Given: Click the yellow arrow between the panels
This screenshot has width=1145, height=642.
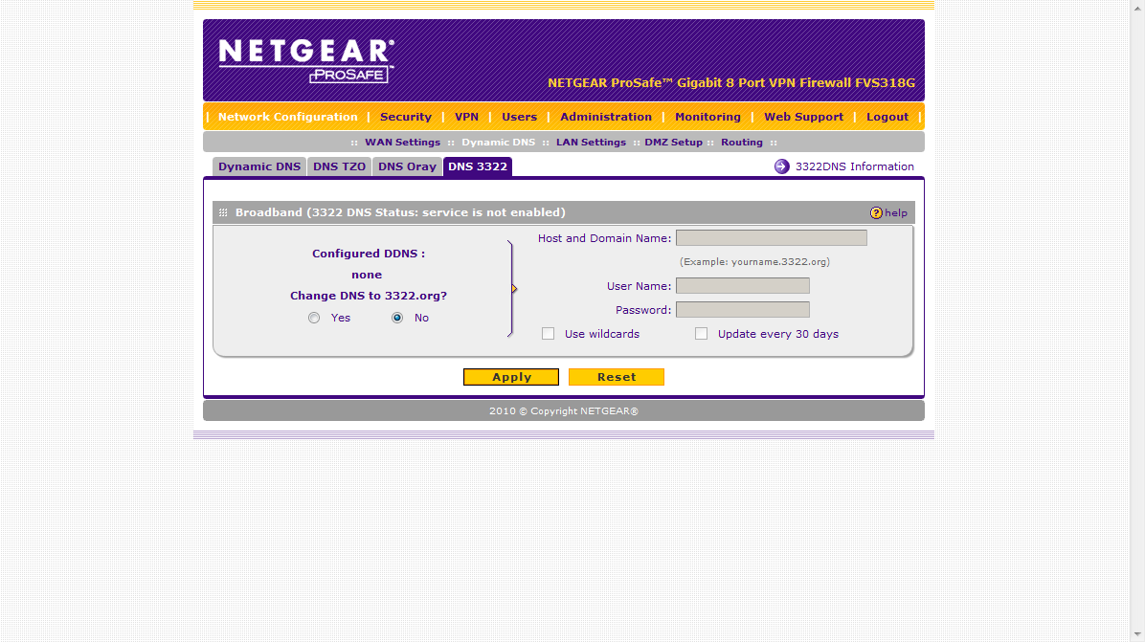Looking at the screenshot, I should click(x=514, y=289).
